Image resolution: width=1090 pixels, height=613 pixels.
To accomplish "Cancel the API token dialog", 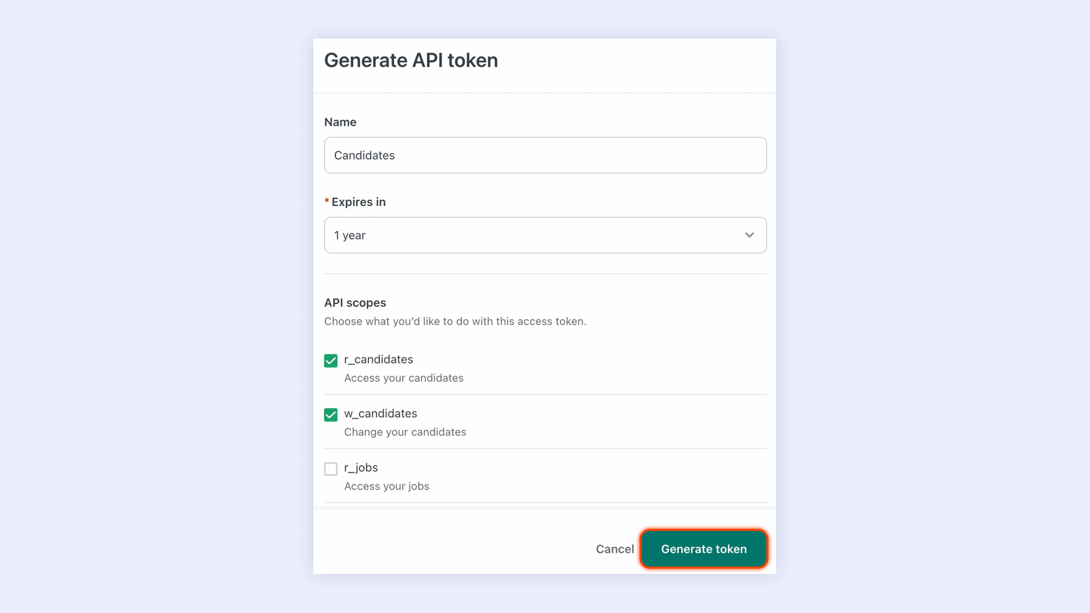I will [615, 549].
